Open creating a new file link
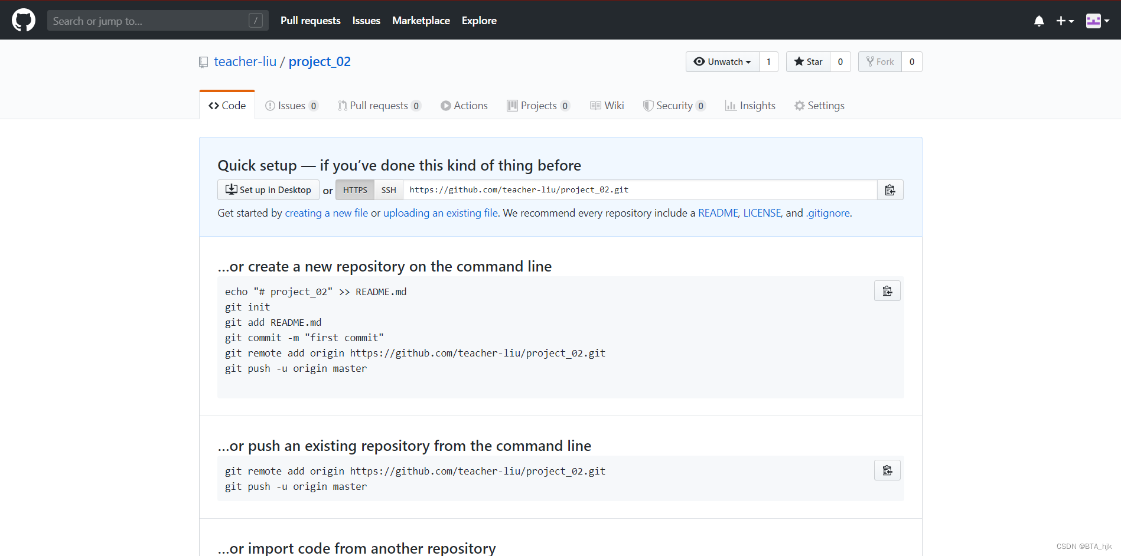1121x556 pixels. click(327, 213)
